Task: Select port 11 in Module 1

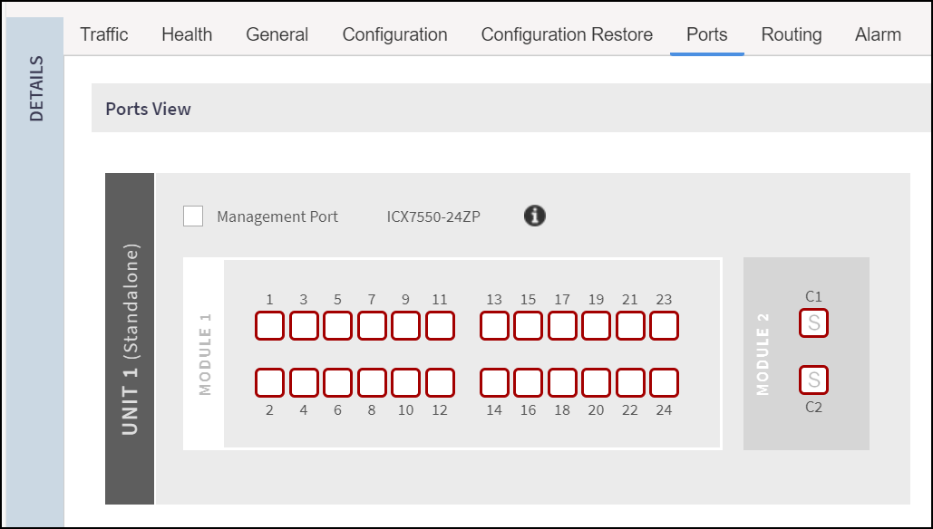Action: tap(441, 326)
